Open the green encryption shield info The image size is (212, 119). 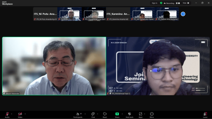pos(161,3)
